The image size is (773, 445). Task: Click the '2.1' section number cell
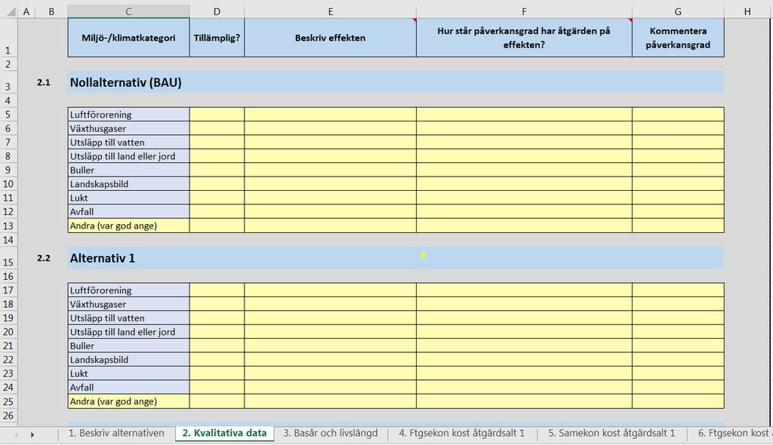43,82
